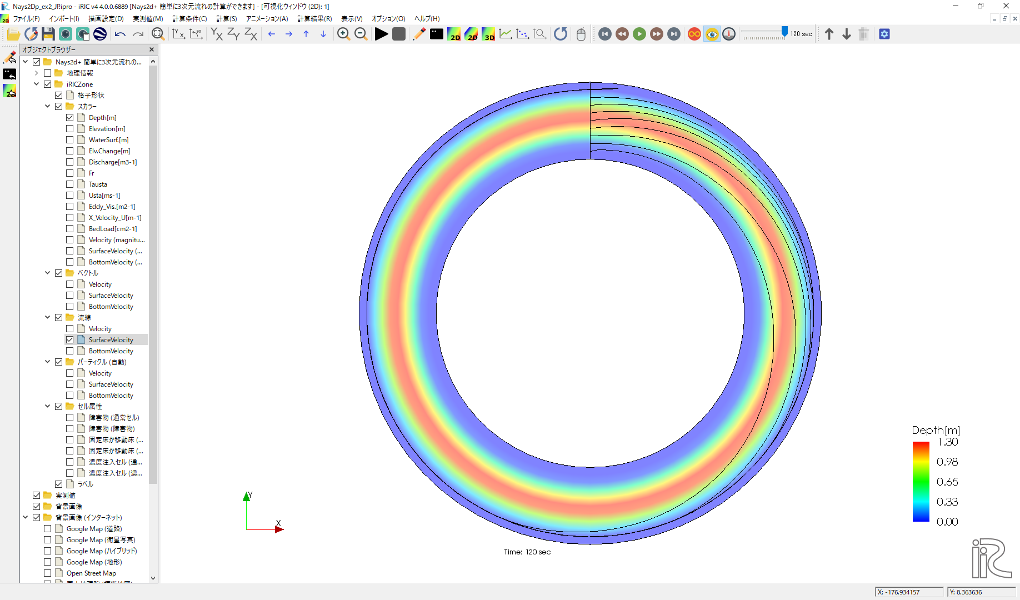Collapse the スカラー folder
Screen dimensions: 1020x600
click(48, 107)
